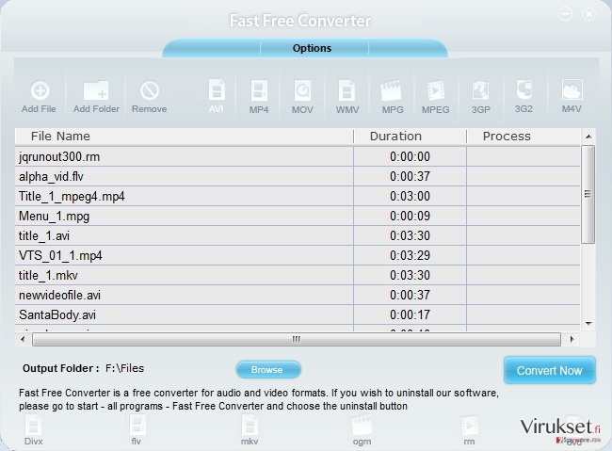
Task: Click the file list scroll down arrow
Action: 588,323
